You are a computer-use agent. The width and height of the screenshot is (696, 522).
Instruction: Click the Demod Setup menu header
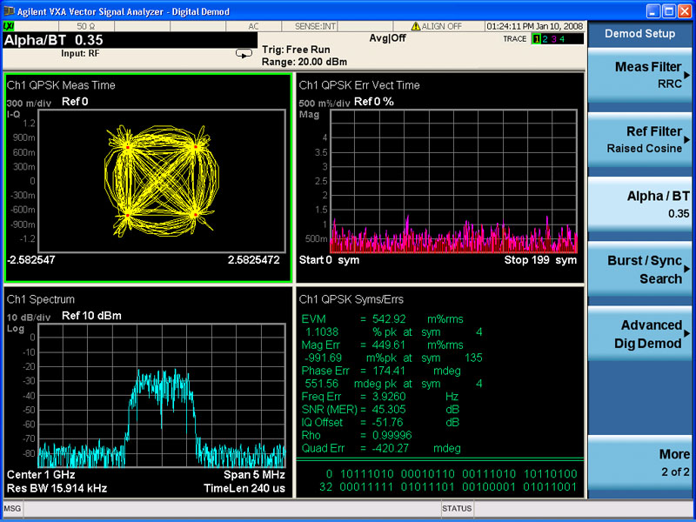[x=641, y=34]
